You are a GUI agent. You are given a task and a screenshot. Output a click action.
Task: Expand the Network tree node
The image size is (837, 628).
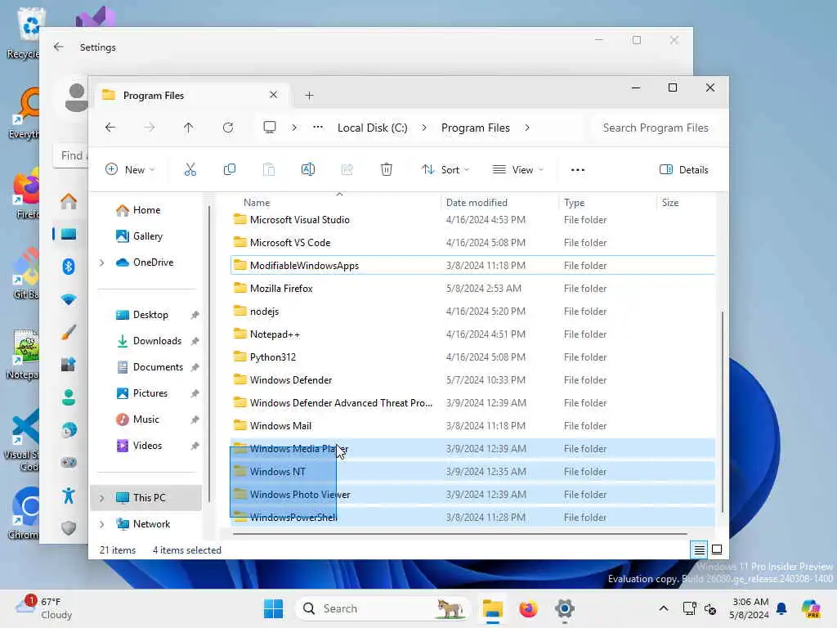(101, 524)
